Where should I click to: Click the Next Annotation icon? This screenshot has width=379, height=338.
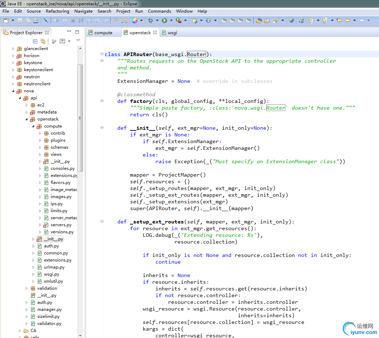(x=311, y=20)
